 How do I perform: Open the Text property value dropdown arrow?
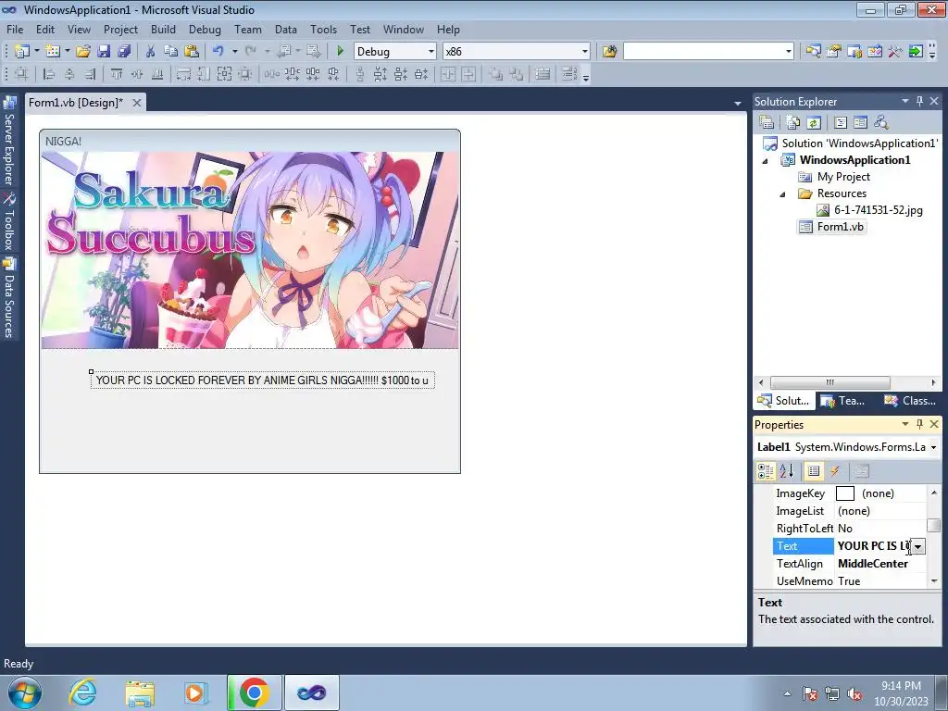coord(917,546)
